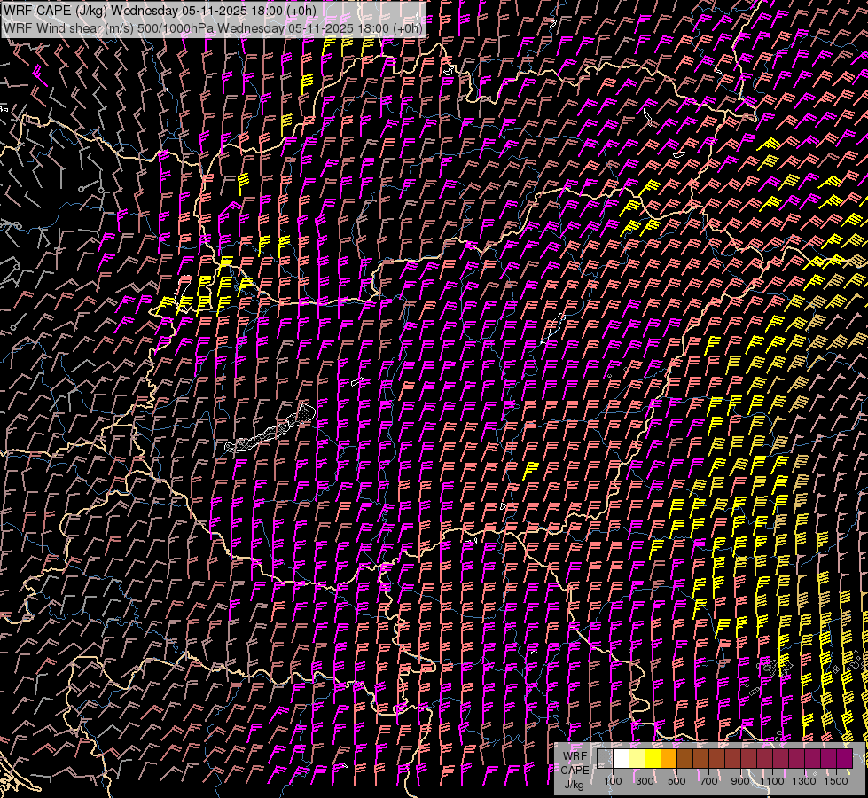Screen dimensions: 868x798
Task: Click the 500 legend value label
Action: (676, 781)
